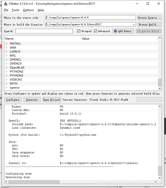
Task: Click the output log scroll-down arrow
Action: coord(160,178)
